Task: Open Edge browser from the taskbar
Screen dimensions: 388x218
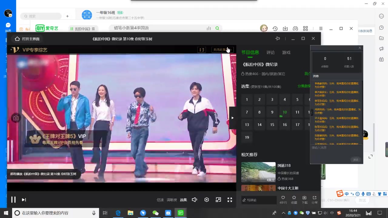Action: [118, 213]
